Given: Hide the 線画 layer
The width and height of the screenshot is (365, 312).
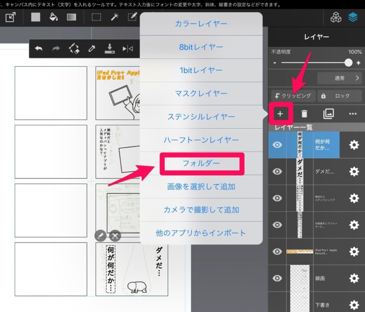Looking at the screenshot, I should coord(277,278).
